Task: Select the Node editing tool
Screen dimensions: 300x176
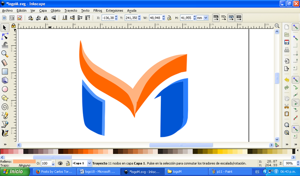Action: [5, 37]
